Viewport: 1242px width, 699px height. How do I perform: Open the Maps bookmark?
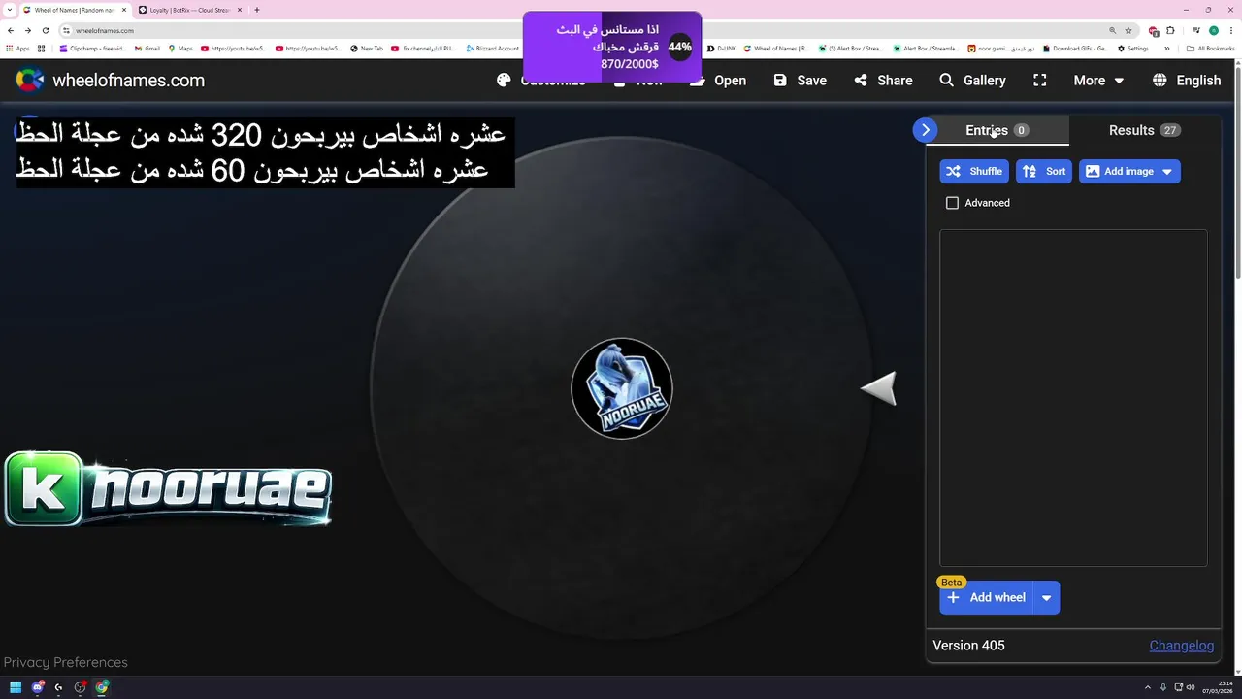(x=180, y=49)
